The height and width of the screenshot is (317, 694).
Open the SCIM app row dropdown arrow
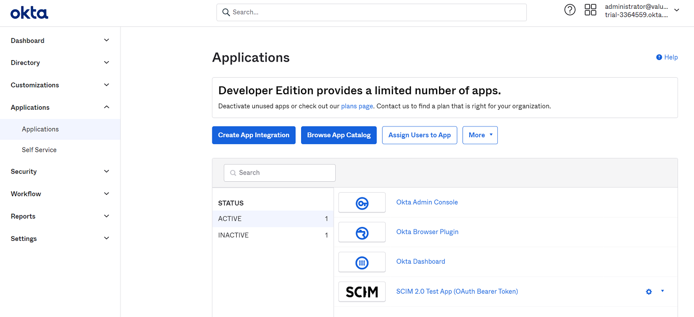(x=663, y=291)
